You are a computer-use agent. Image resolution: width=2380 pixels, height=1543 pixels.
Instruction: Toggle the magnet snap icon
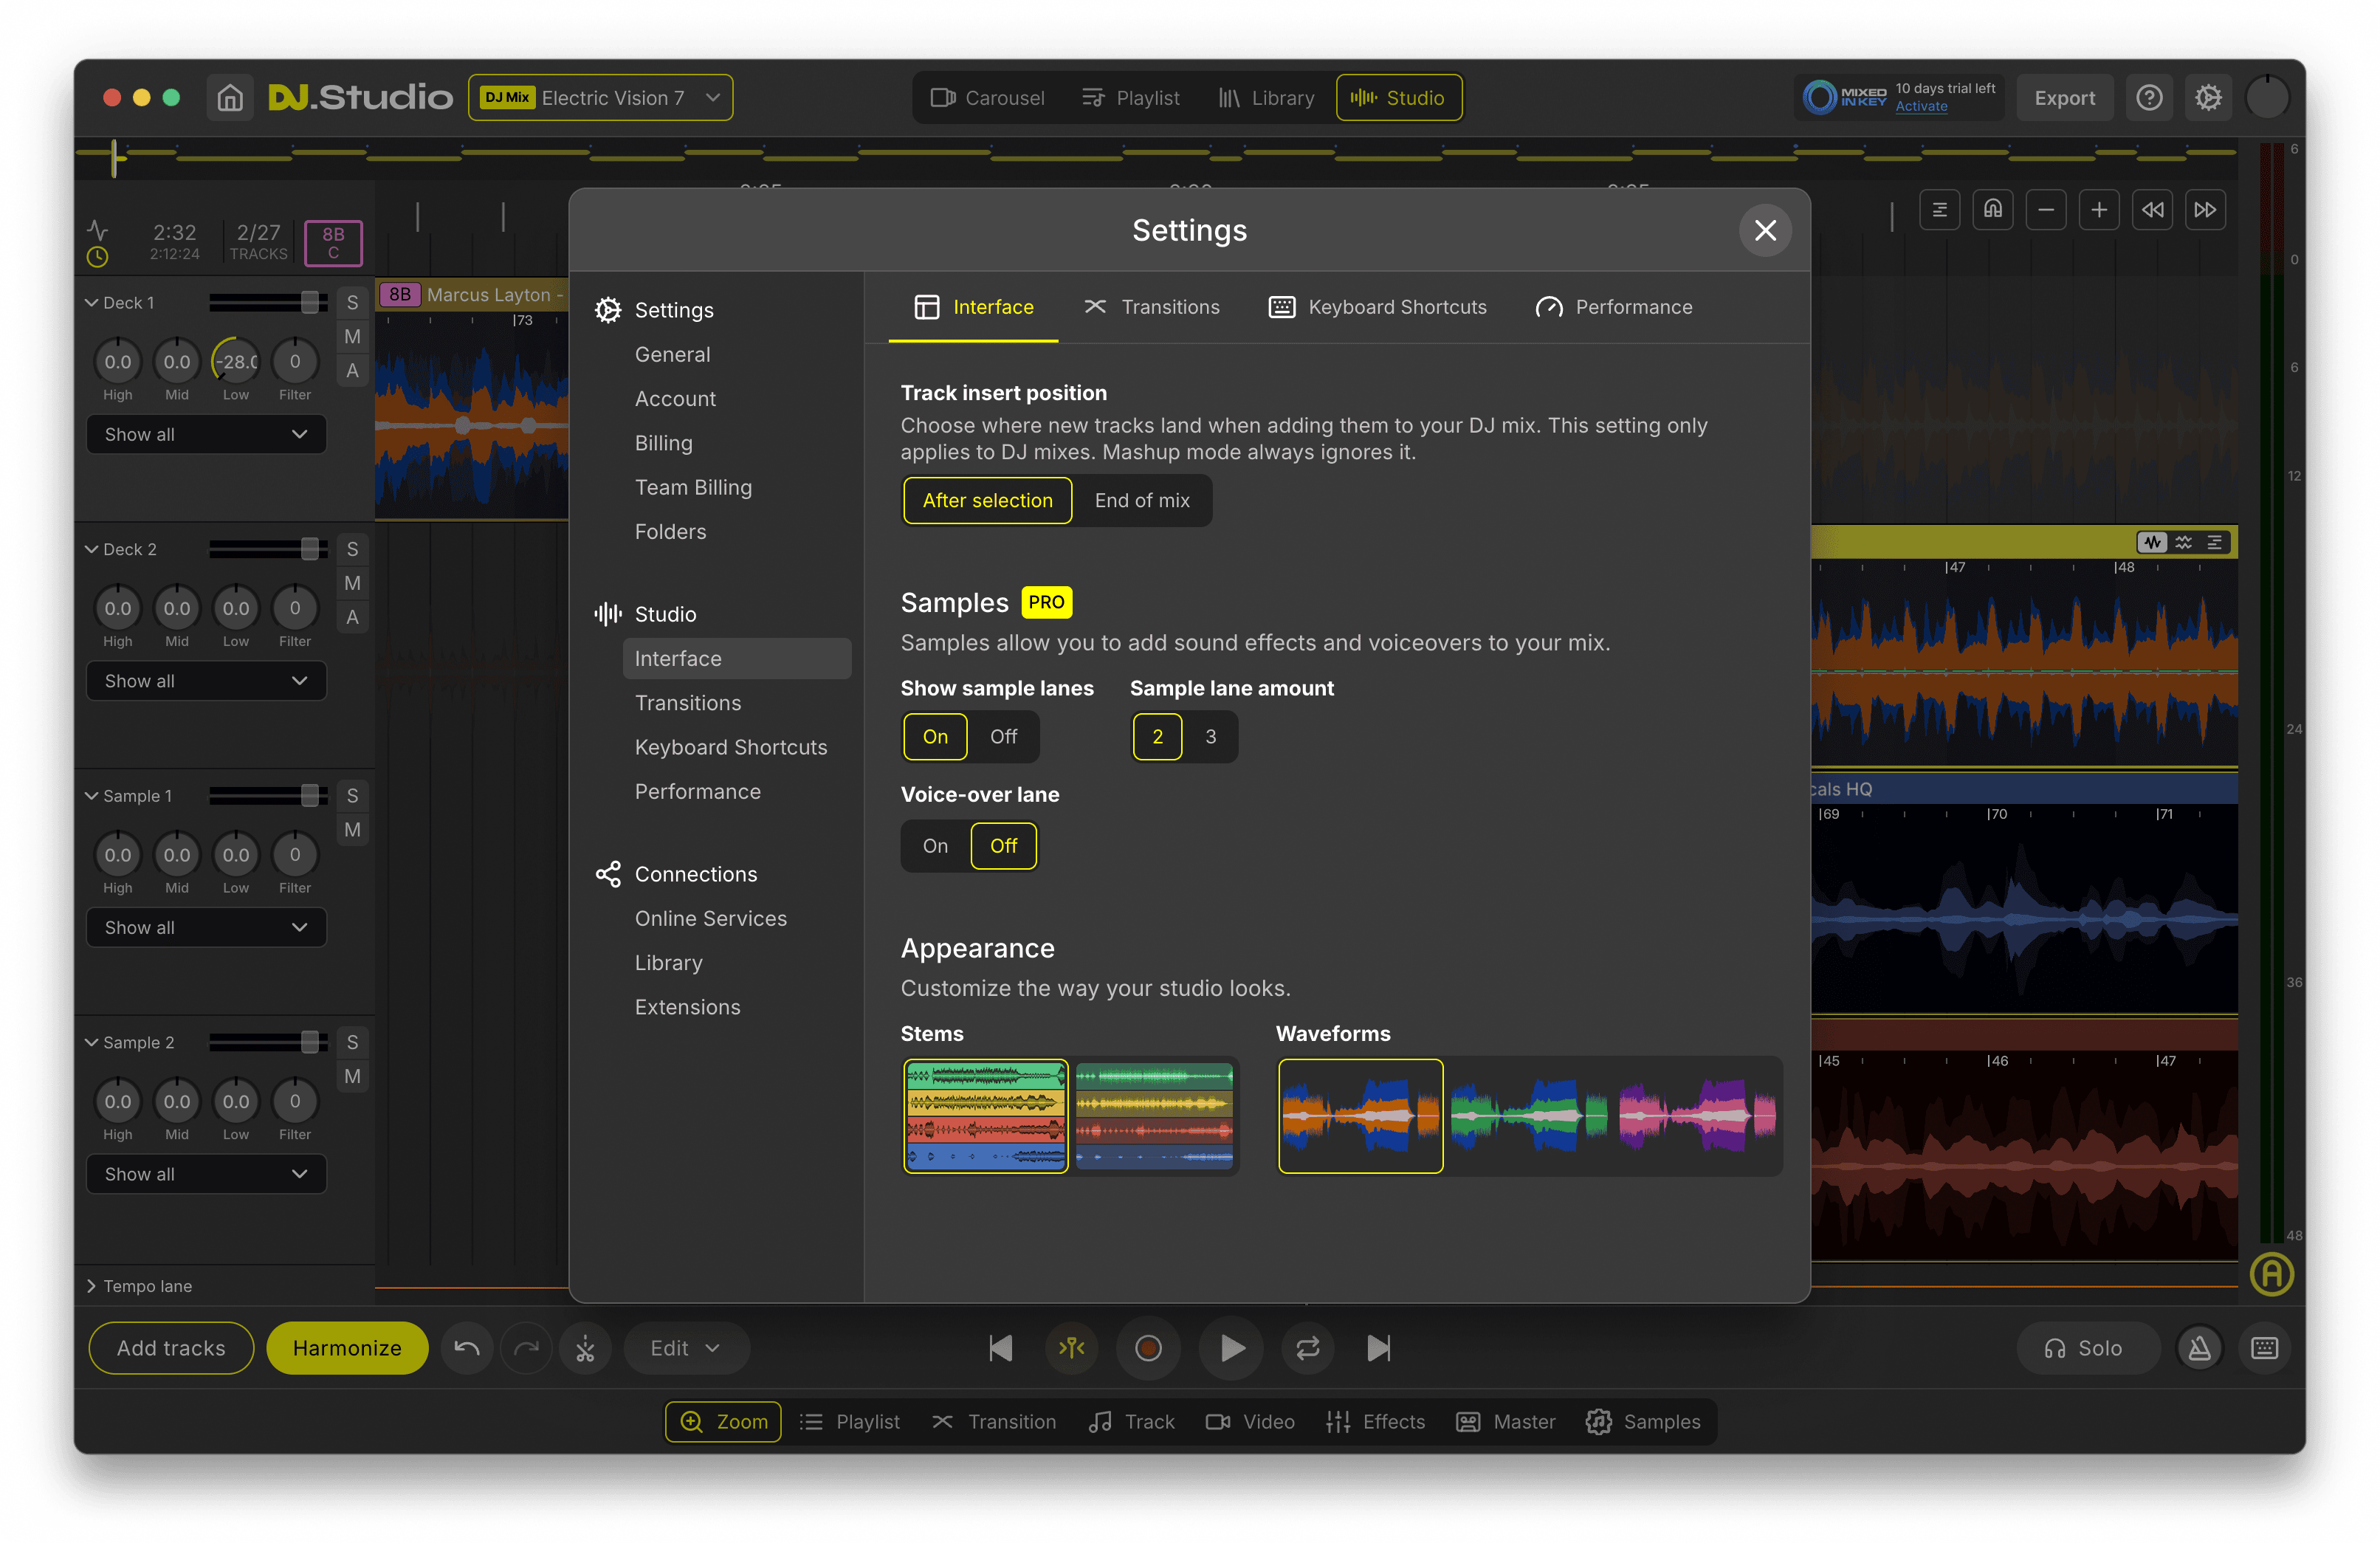point(1993,209)
